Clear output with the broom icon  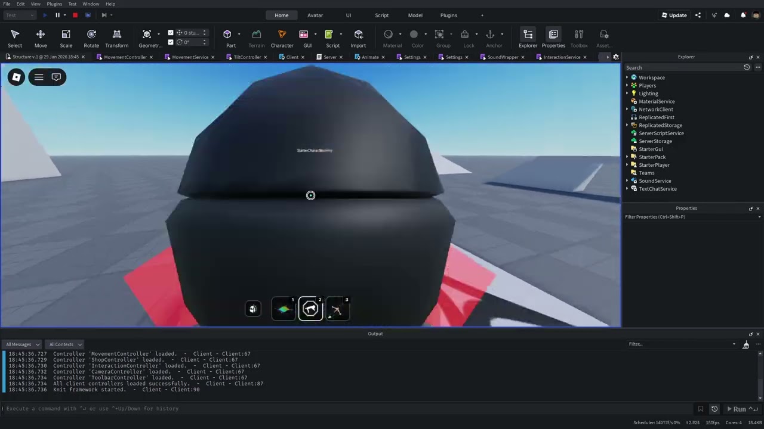745,344
